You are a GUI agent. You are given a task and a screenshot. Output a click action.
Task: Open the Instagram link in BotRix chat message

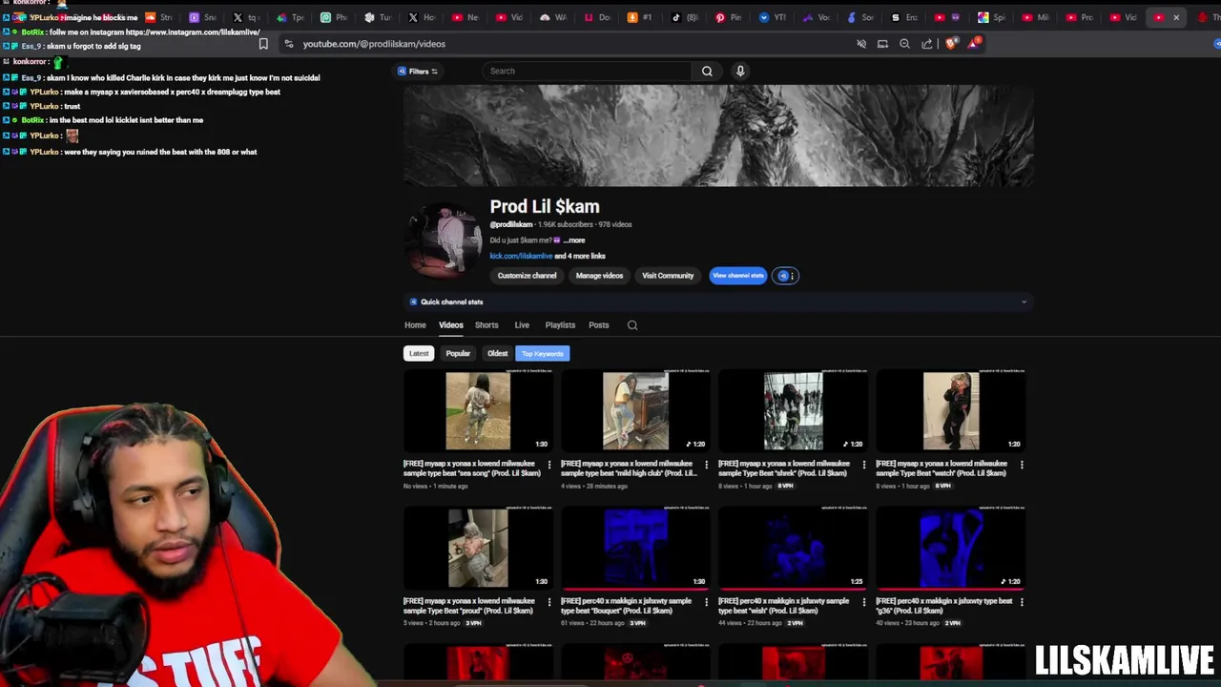pyautogui.click(x=193, y=32)
